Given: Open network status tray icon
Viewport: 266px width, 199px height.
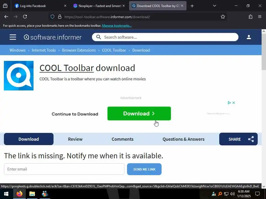Looking at the screenshot, I should pyautogui.click(x=226, y=194).
